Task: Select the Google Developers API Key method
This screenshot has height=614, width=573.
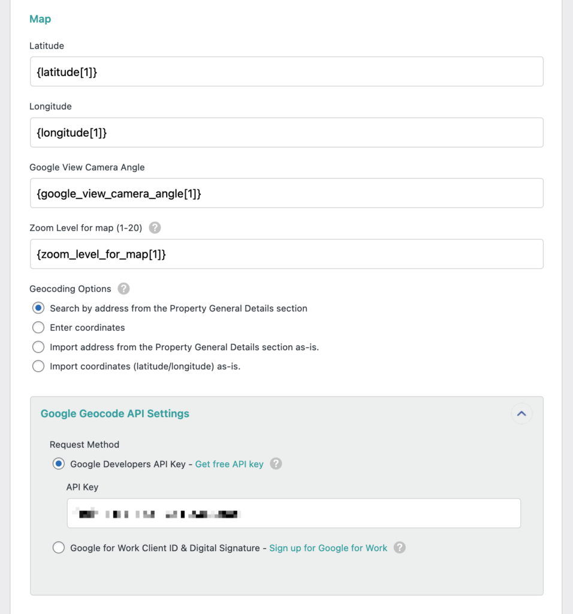Action: 59,463
